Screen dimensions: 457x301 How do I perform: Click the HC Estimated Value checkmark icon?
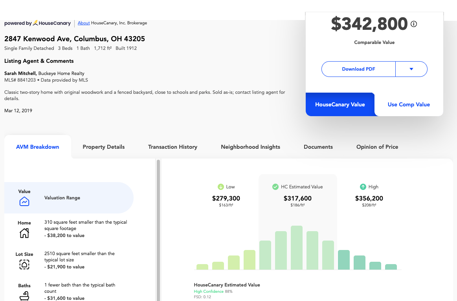point(275,186)
